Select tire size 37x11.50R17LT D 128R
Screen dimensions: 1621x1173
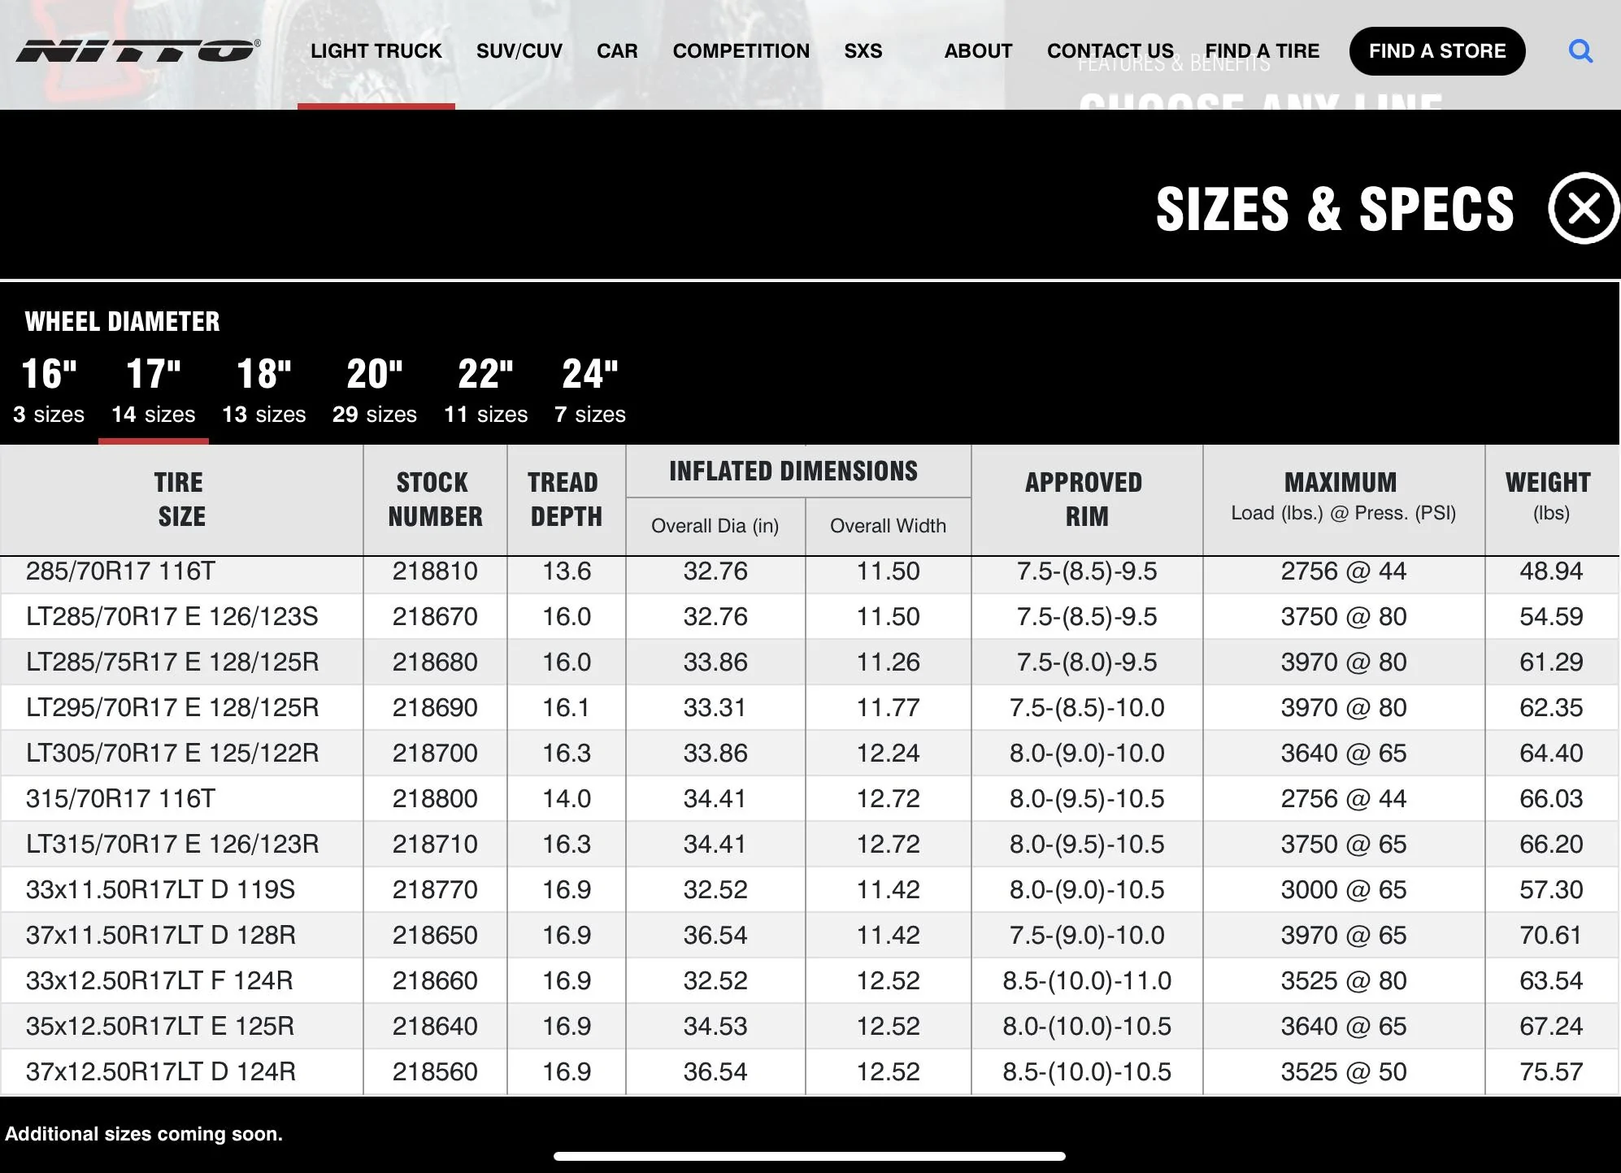160,936
